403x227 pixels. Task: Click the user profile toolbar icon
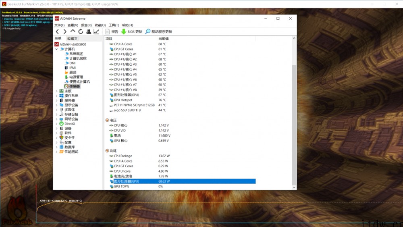click(89, 31)
